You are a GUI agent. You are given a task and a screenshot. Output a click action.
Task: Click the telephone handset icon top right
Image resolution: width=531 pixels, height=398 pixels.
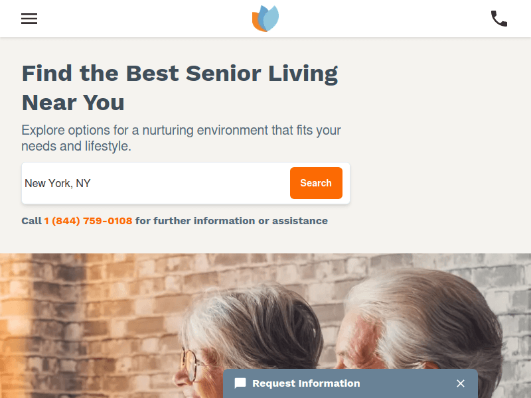tap(499, 19)
